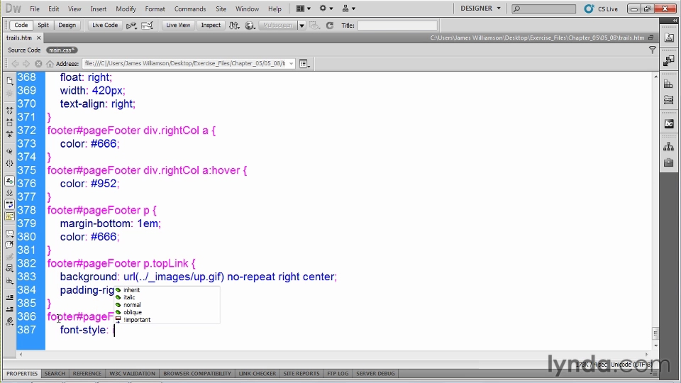Open the PROPERTIES panel tab
681x383 pixels.
point(22,374)
